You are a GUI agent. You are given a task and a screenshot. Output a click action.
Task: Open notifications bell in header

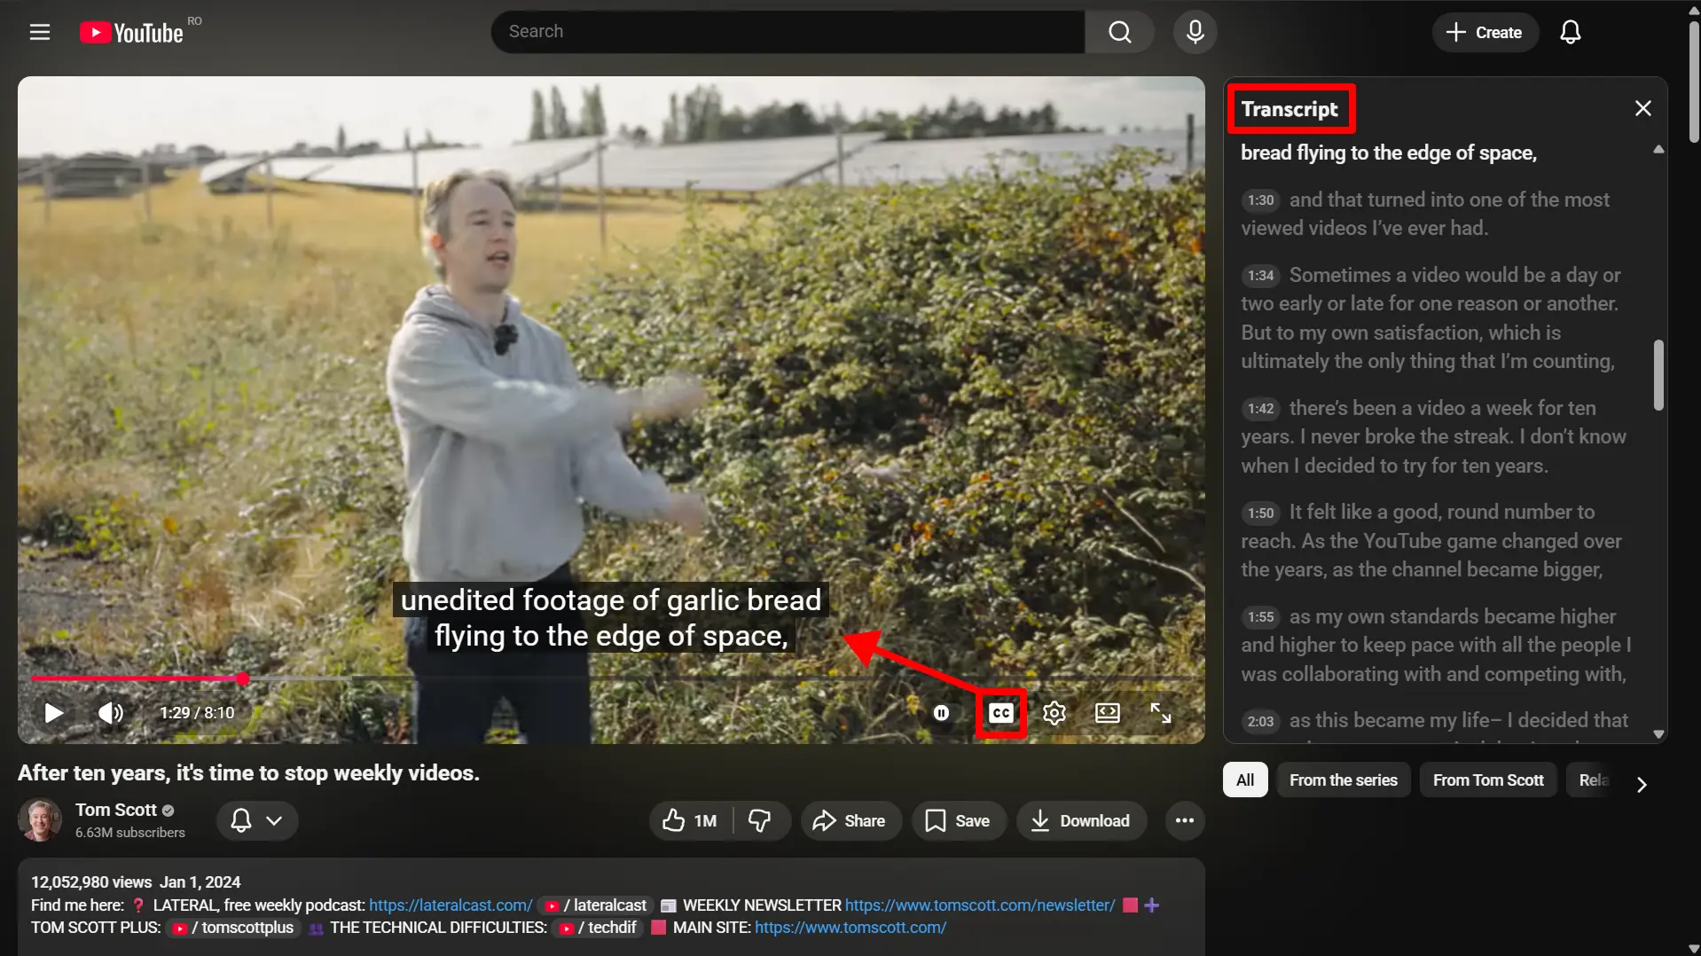pos(1570,32)
